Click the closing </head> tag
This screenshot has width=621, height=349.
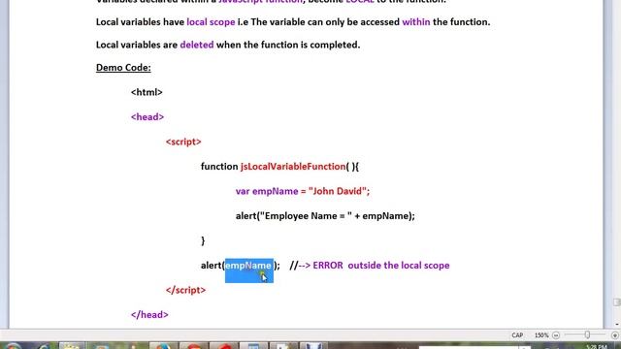[149, 315]
